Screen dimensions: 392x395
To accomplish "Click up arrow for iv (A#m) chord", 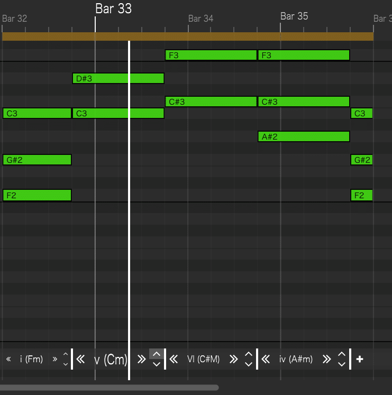I will click(x=342, y=354).
